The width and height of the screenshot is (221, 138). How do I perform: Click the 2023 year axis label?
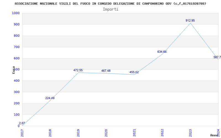pyautogui.click(x=190, y=133)
